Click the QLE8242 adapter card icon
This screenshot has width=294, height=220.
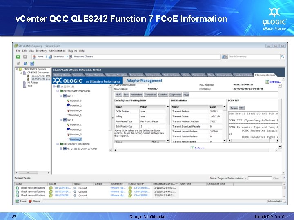62,91
